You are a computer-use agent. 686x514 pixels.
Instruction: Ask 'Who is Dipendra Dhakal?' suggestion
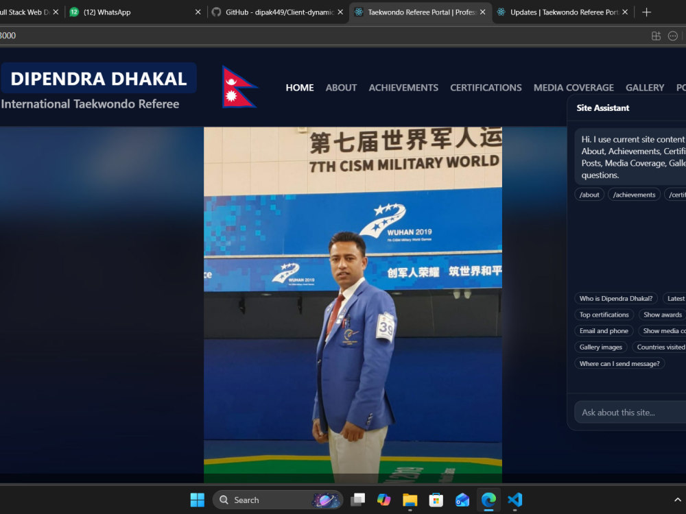(x=615, y=299)
